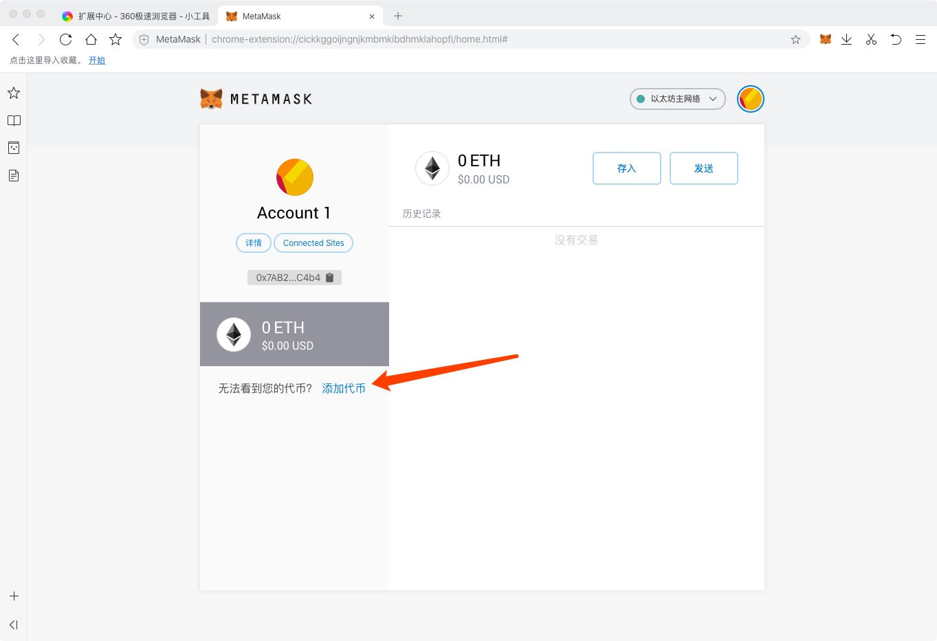Image resolution: width=937 pixels, height=641 pixels.
Task: Click the 历史记录 history tab label
Action: (421, 214)
